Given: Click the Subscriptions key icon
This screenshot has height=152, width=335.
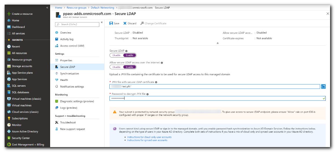Looking at the screenshot, I should (9, 118).
